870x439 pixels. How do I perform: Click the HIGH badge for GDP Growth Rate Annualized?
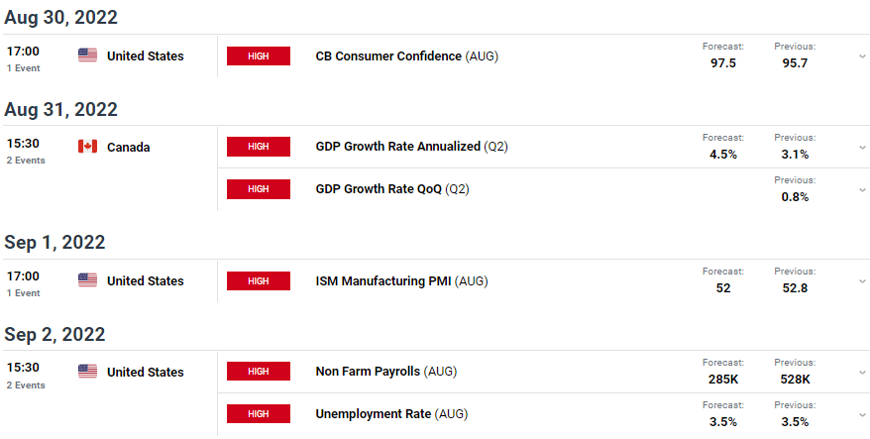pyautogui.click(x=259, y=147)
